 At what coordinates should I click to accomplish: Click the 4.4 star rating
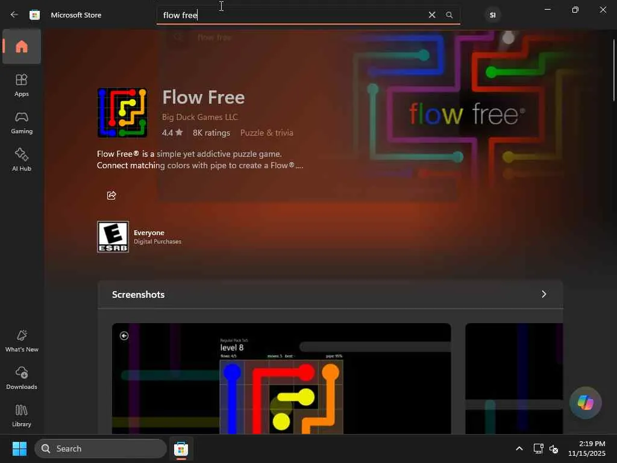[172, 133]
